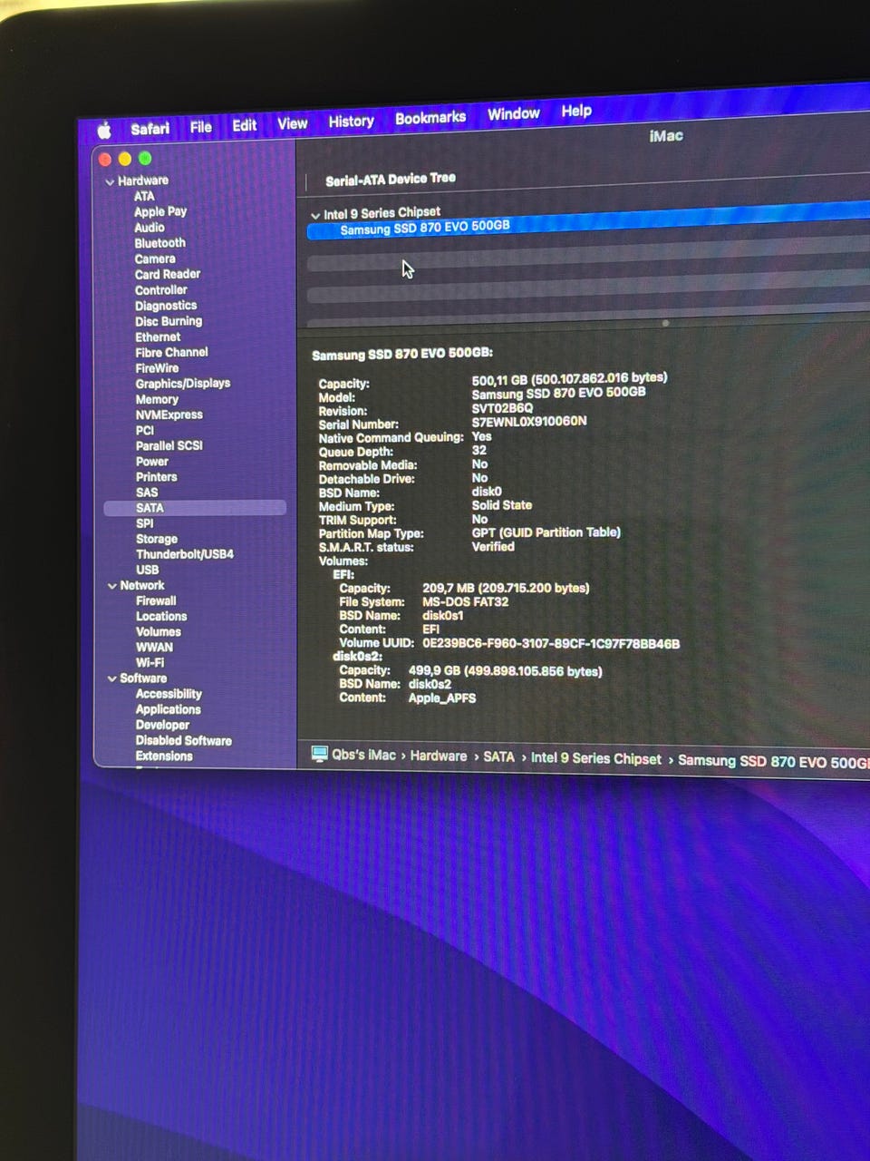Screen dimensions: 870x1161
Task: Select Locations under Network
Action: pyautogui.click(x=161, y=616)
